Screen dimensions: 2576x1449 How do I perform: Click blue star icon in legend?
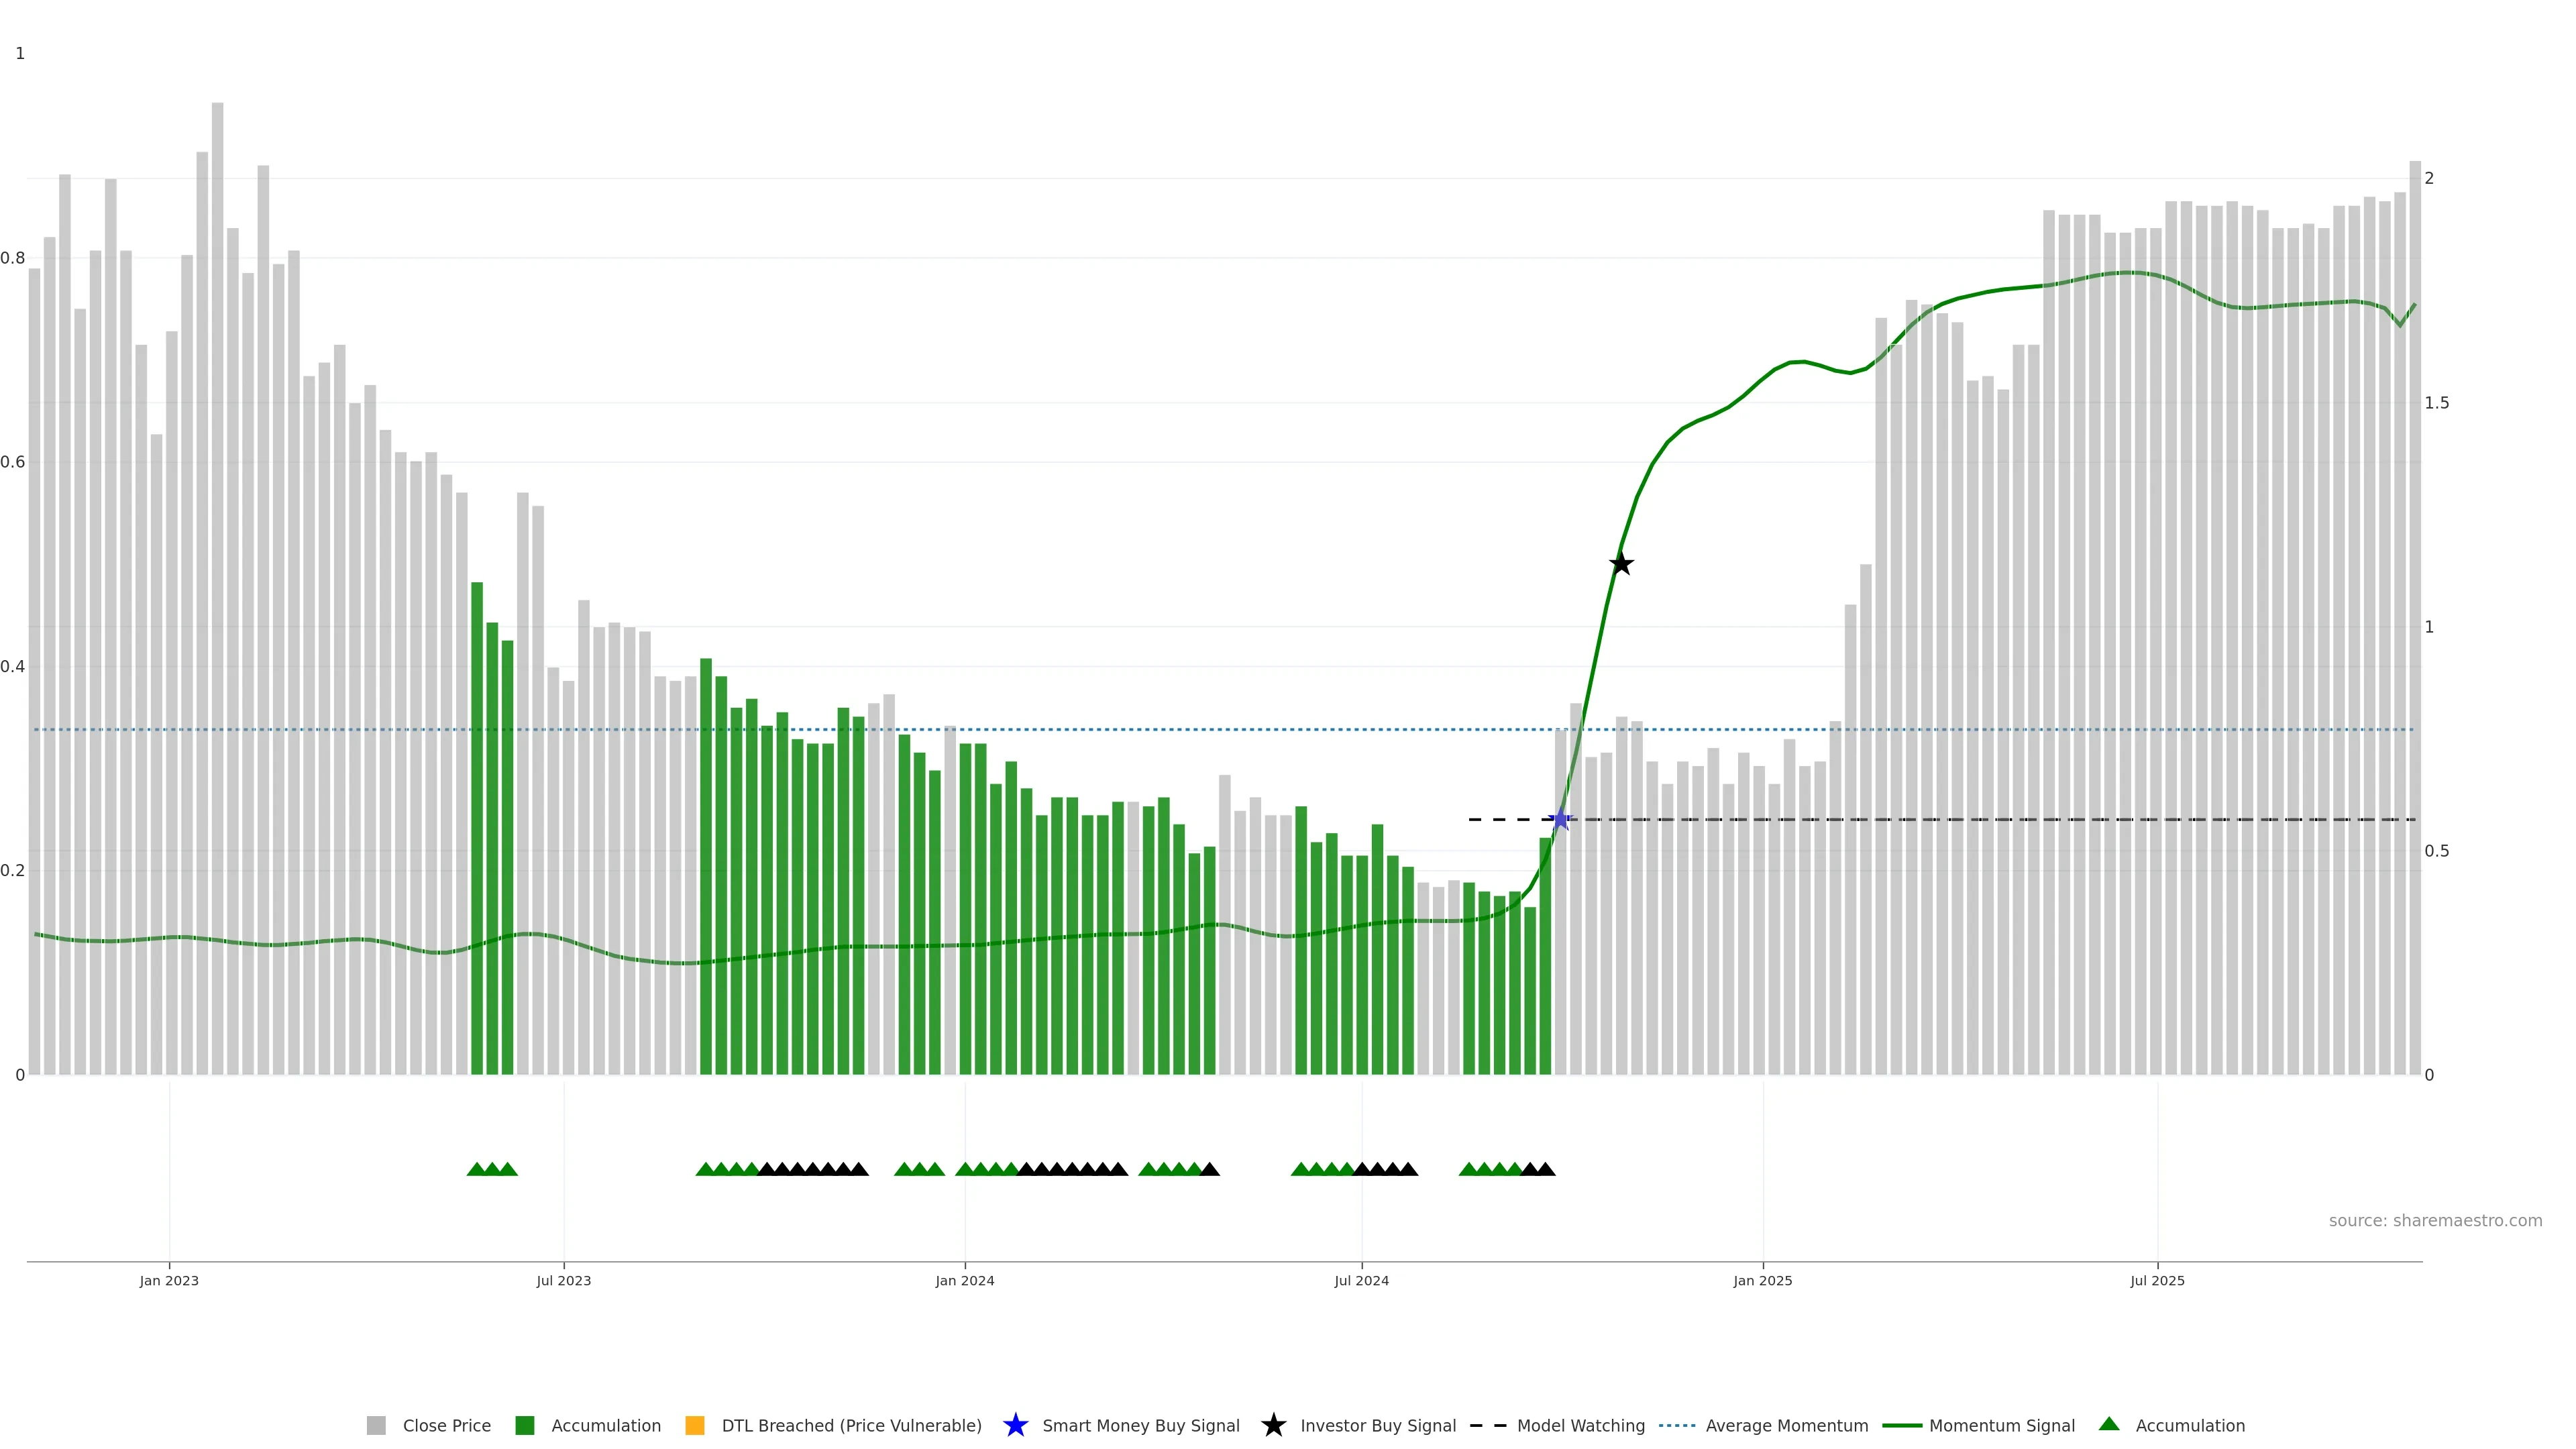coord(1015,1426)
